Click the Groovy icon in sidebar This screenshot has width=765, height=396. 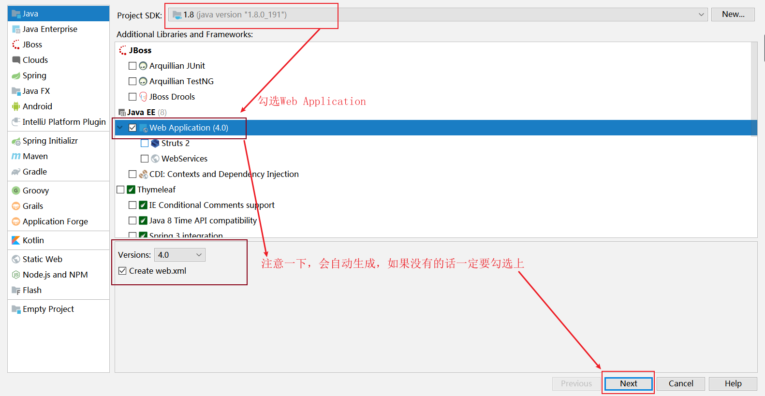click(x=16, y=191)
